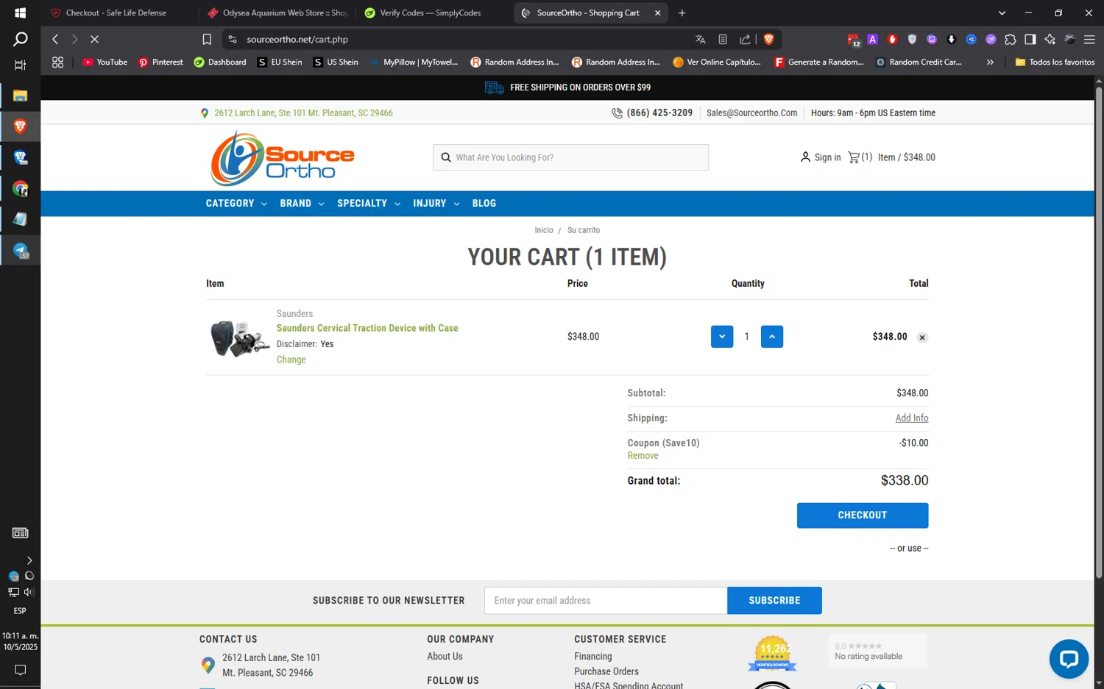The height and width of the screenshot is (689, 1104).
Task: Open the Telegram taskbar icon
Action: [21, 251]
